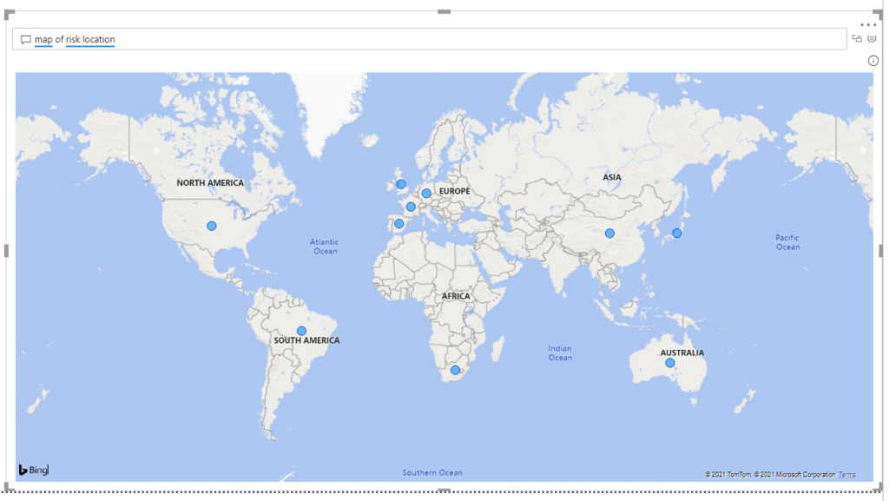Click the left edge resize handle

pos(7,251)
